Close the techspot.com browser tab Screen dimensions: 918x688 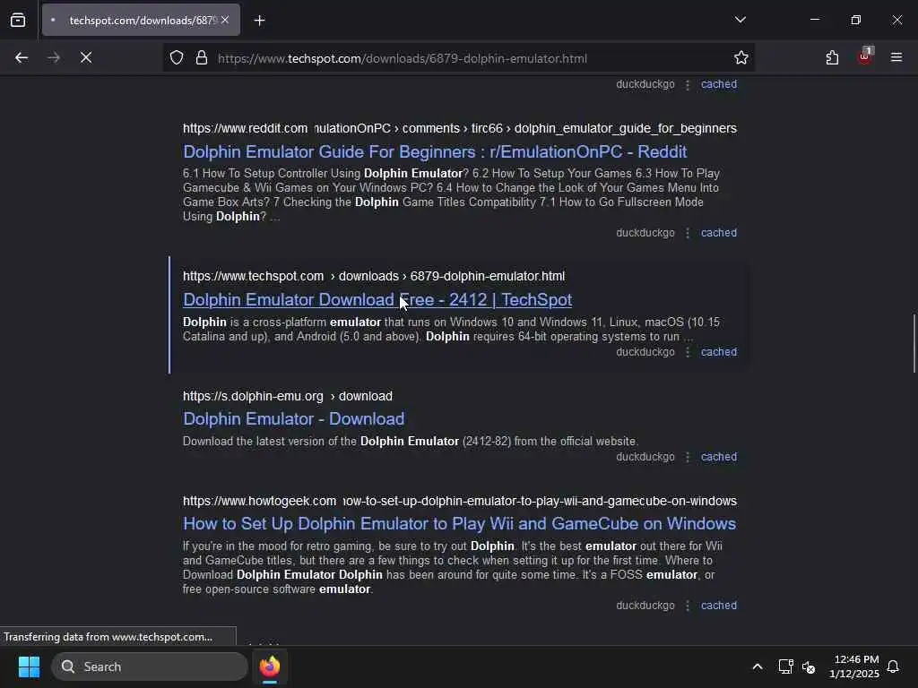coord(225,21)
